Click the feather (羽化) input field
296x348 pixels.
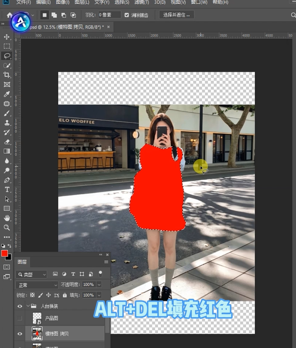(x=109, y=15)
